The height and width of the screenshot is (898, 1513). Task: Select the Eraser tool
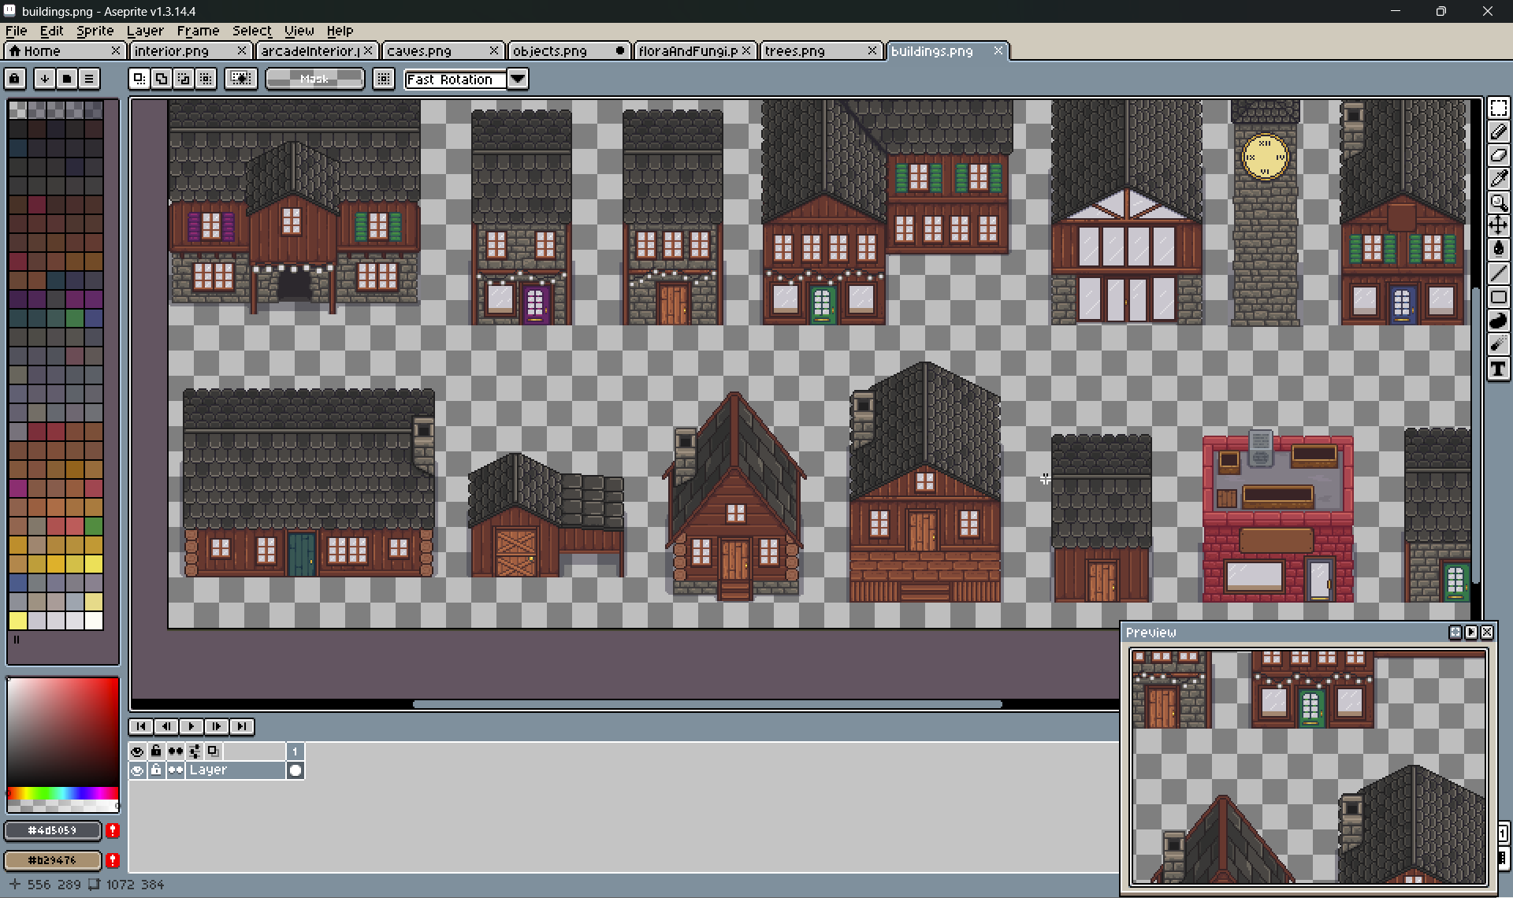[1498, 155]
